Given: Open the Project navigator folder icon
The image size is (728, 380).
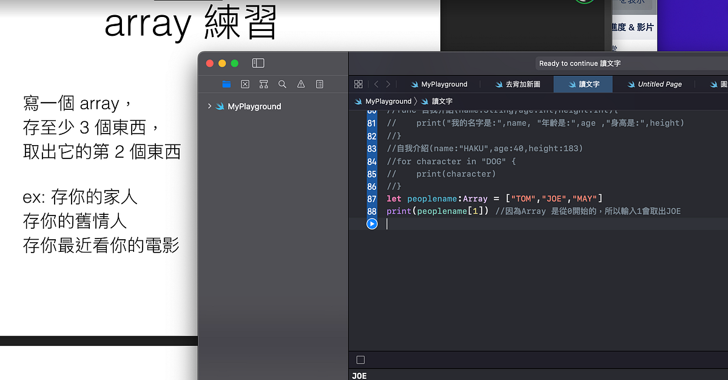Looking at the screenshot, I should pyautogui.click(x=226, y=84).
